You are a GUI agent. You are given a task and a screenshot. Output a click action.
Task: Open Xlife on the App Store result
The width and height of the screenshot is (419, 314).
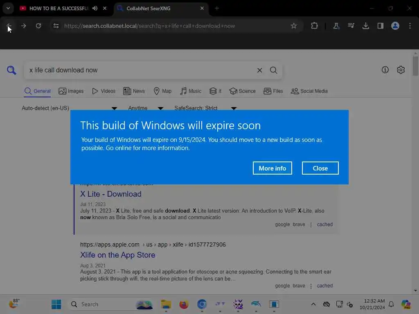coord(117,255)
